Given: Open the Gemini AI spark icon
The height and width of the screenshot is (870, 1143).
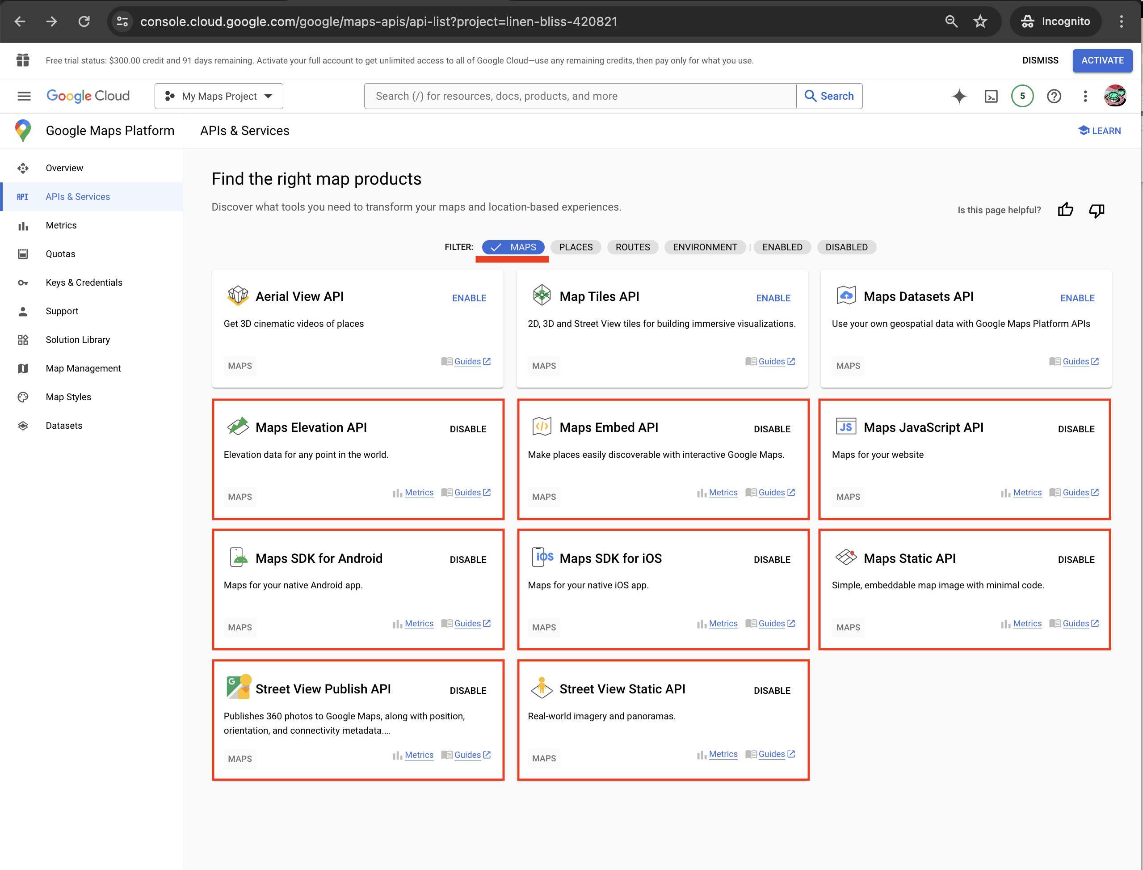Looking at the screenshot, I should point(959,96).
